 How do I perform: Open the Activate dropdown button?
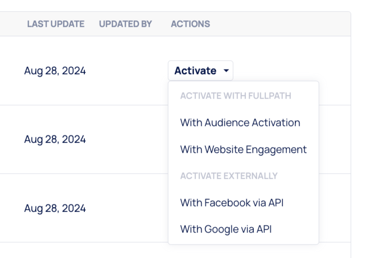(200, 71)
